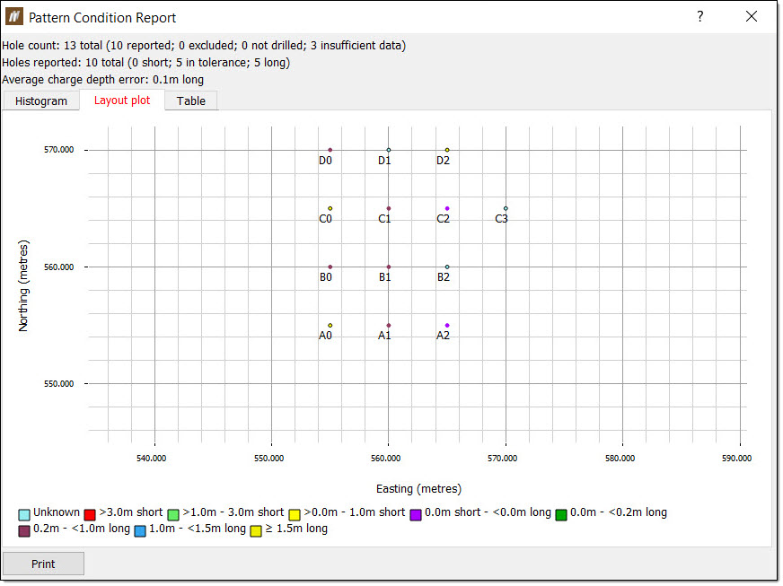Click the Unknown legend swatch

[x=24, y=514]
